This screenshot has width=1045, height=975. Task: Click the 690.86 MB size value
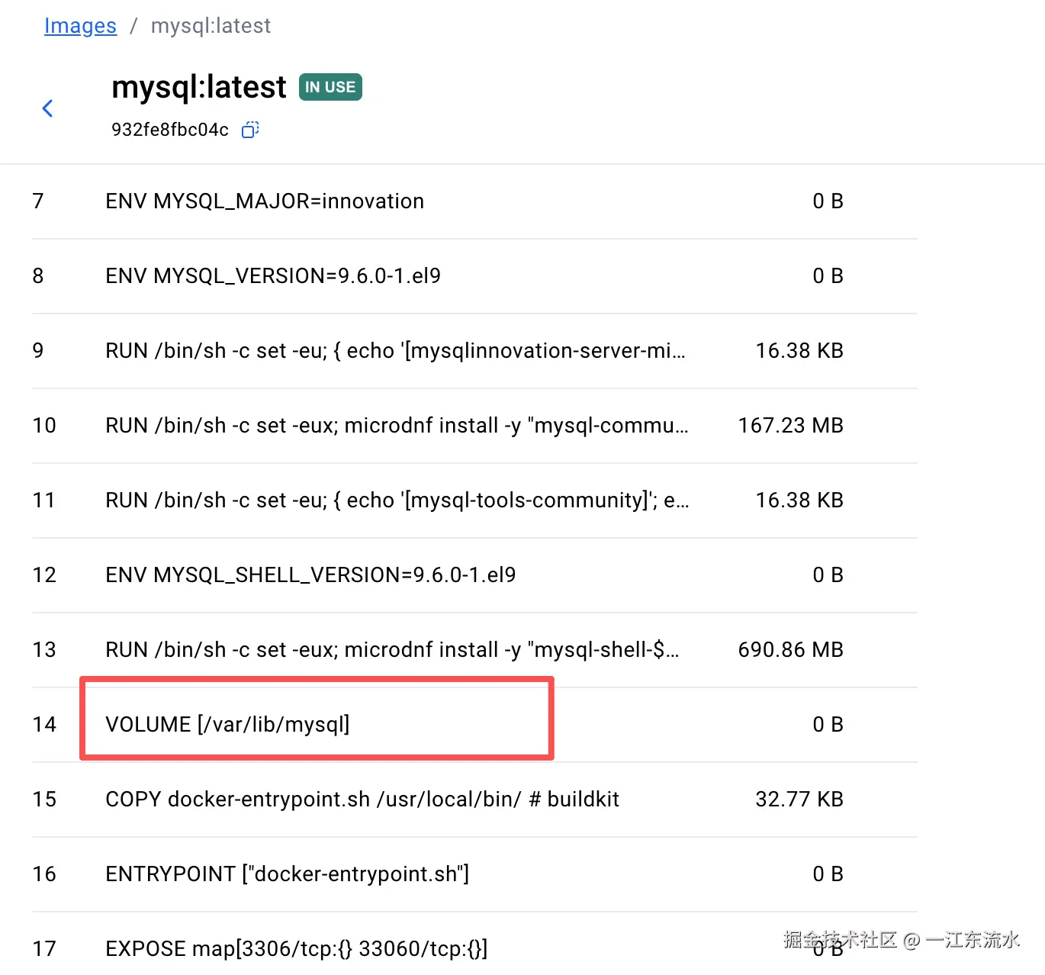(x=790, y=650)
